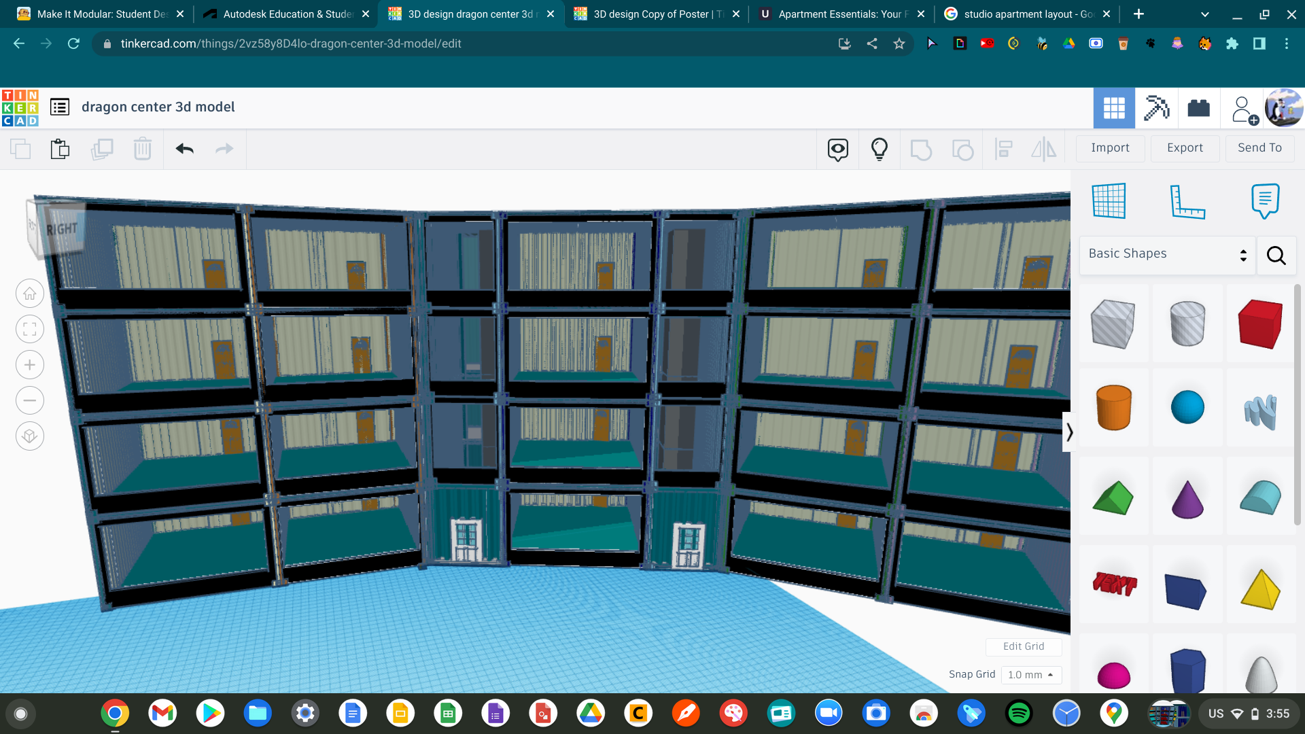This screenshot has height=734, width=1305.
Task: Click the Home view icon
Action: pos(29,293)
